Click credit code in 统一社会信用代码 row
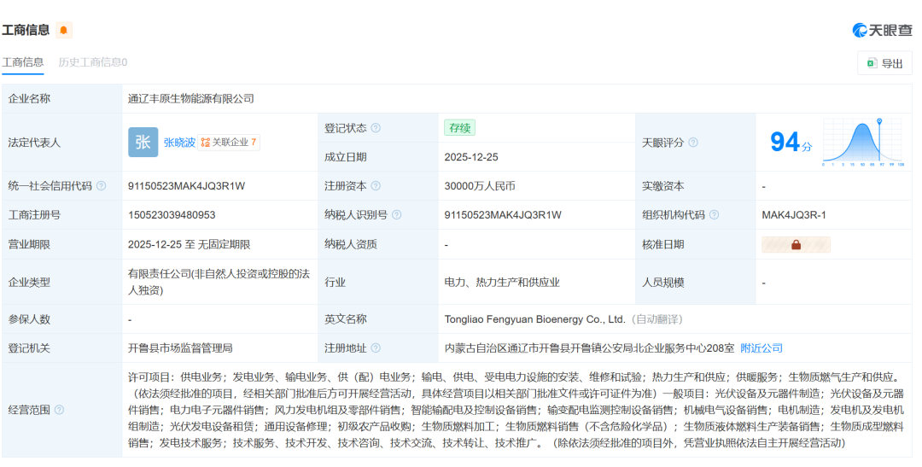The image size is (922, 467). [x=186, y=186]
